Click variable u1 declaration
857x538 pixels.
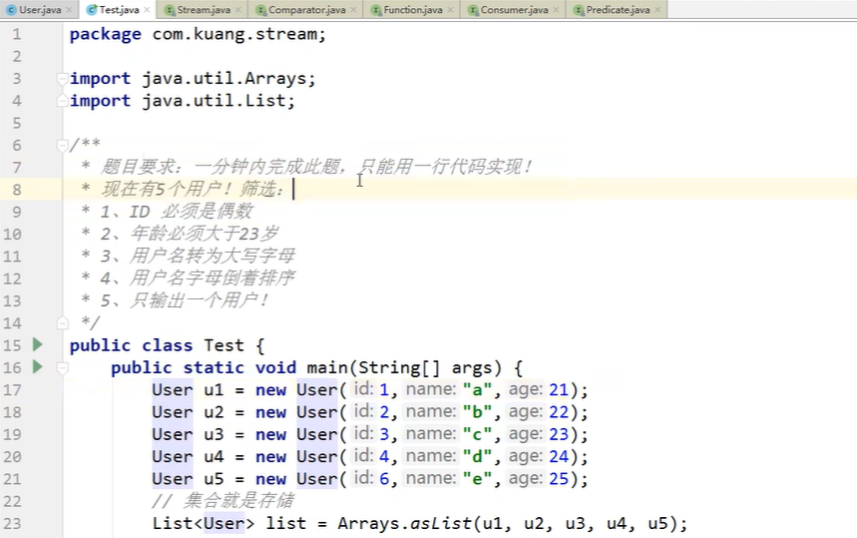[214, 390]
